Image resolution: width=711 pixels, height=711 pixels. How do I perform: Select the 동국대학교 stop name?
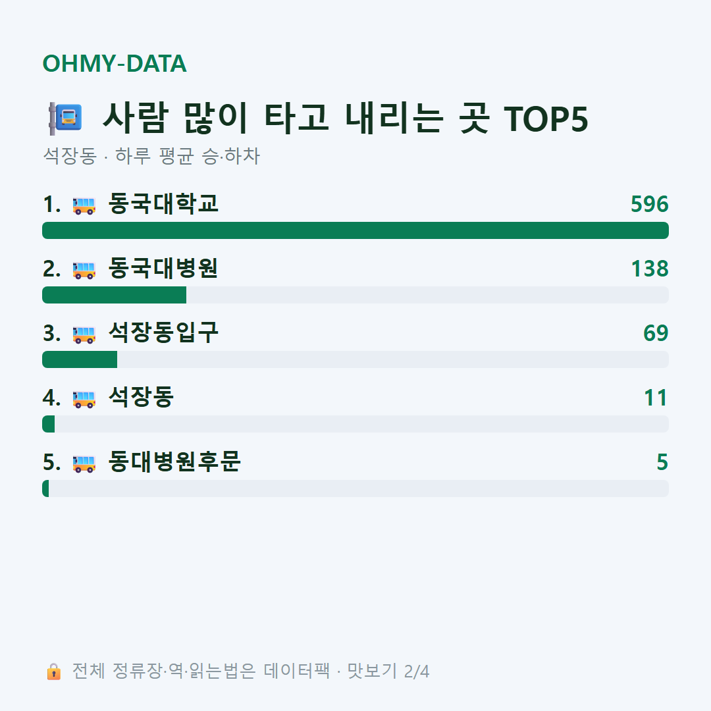tap(164, 203)
